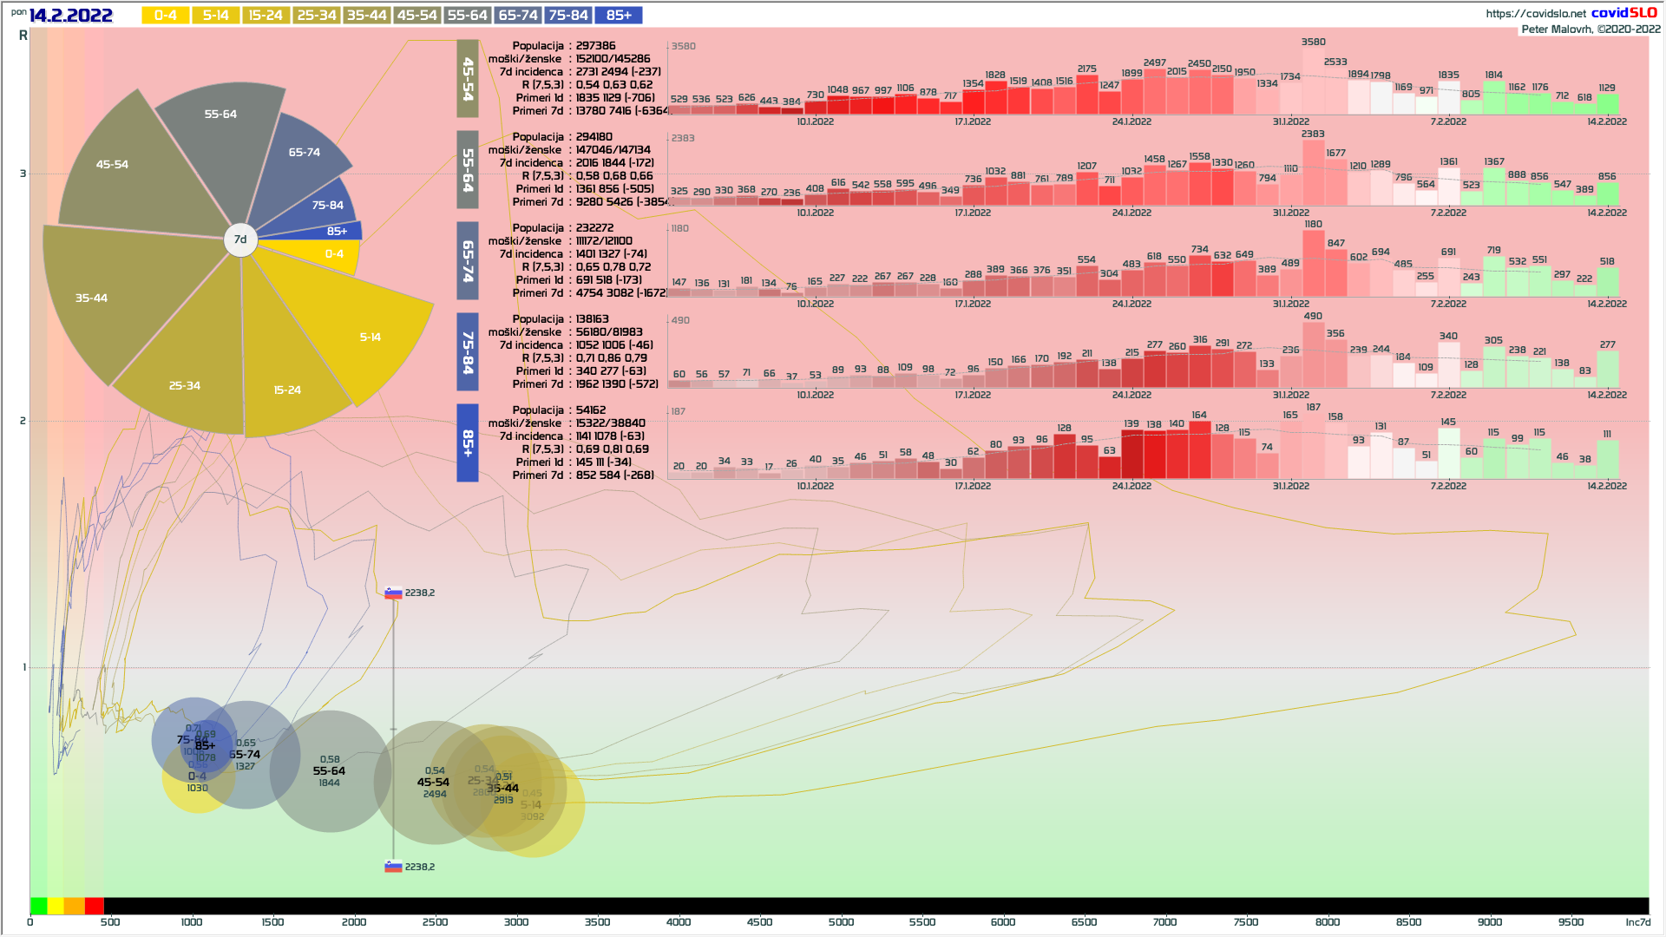Screen dimensions: 1666x937
Task: Click the 14.2.2022 date title
Action: point(71,16)
